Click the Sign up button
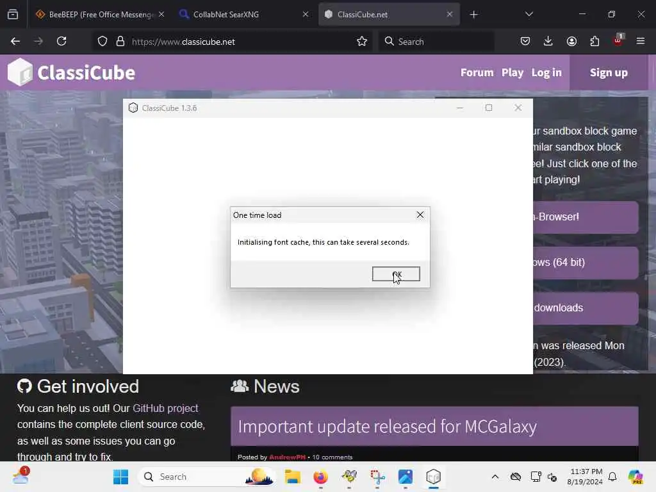Screen dimensions: 656x492 coord(609,73)
